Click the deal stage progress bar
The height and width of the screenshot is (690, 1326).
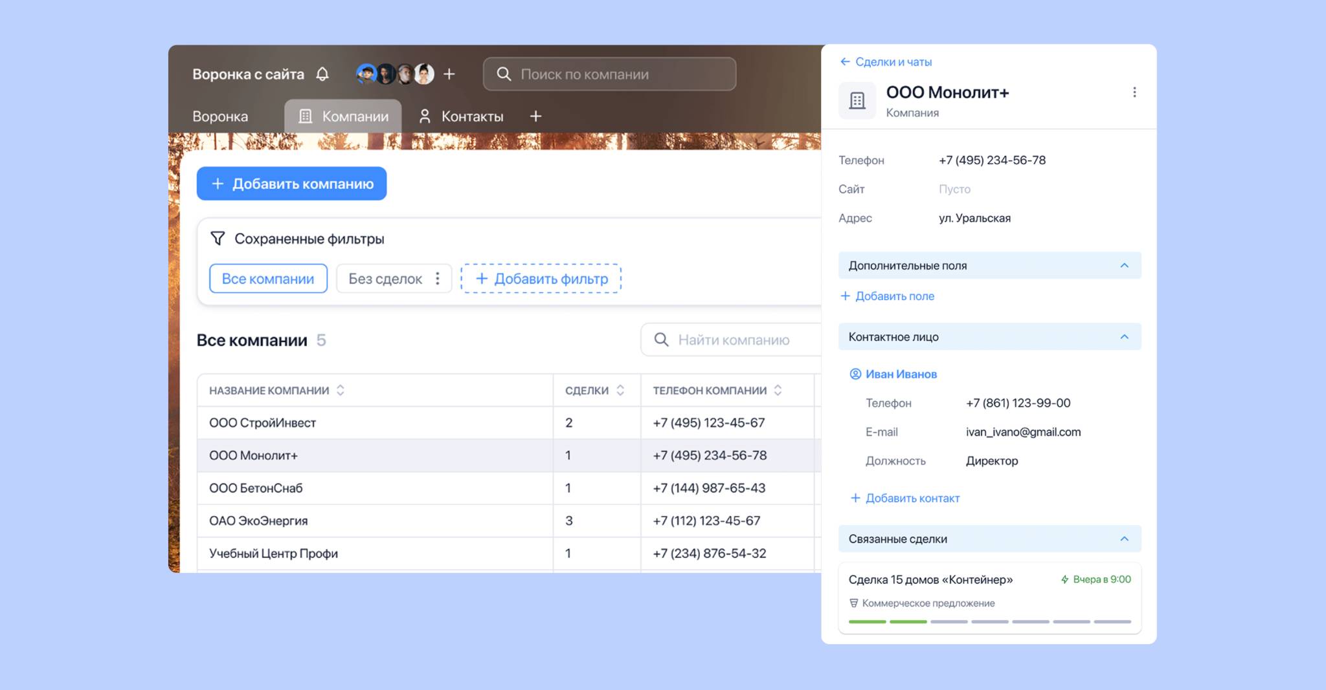coord(989,621)
